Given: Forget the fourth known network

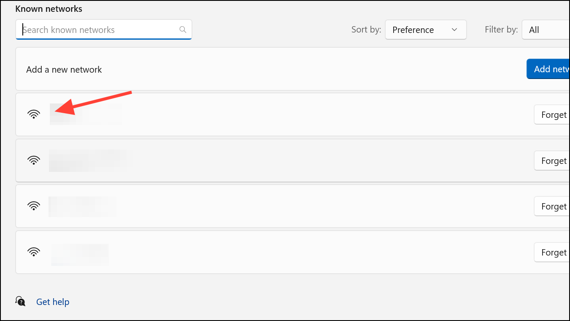Looking at the screenshot, I should [552, 252].
